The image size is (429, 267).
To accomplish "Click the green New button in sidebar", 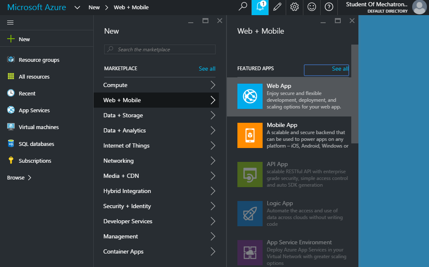I will 19,39.
